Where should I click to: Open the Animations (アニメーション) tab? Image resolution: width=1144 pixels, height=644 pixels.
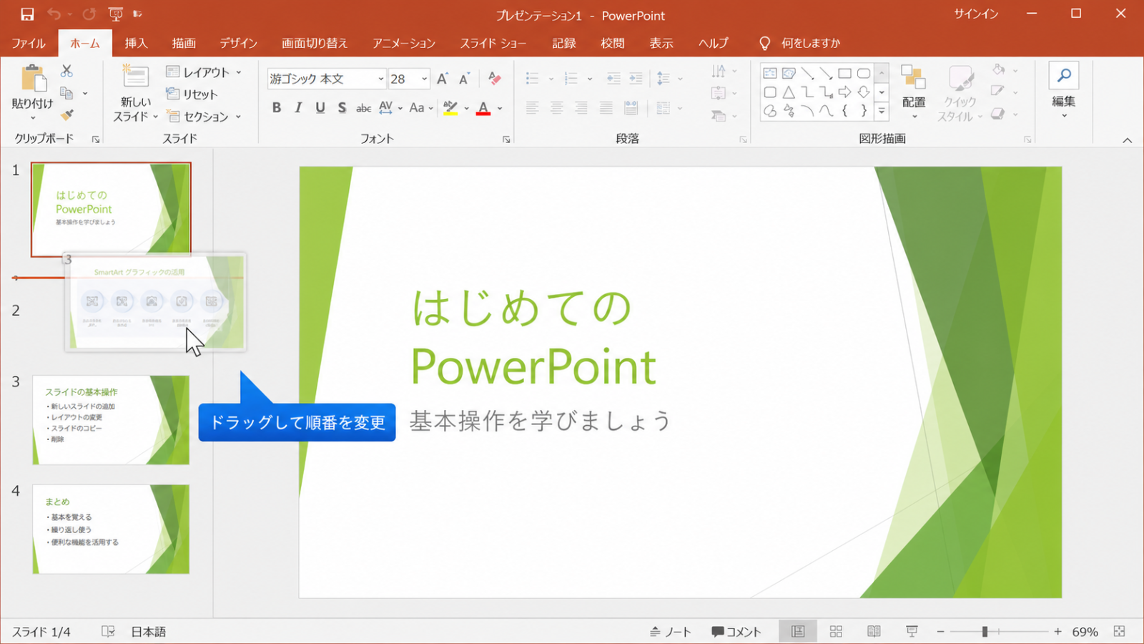404,43
